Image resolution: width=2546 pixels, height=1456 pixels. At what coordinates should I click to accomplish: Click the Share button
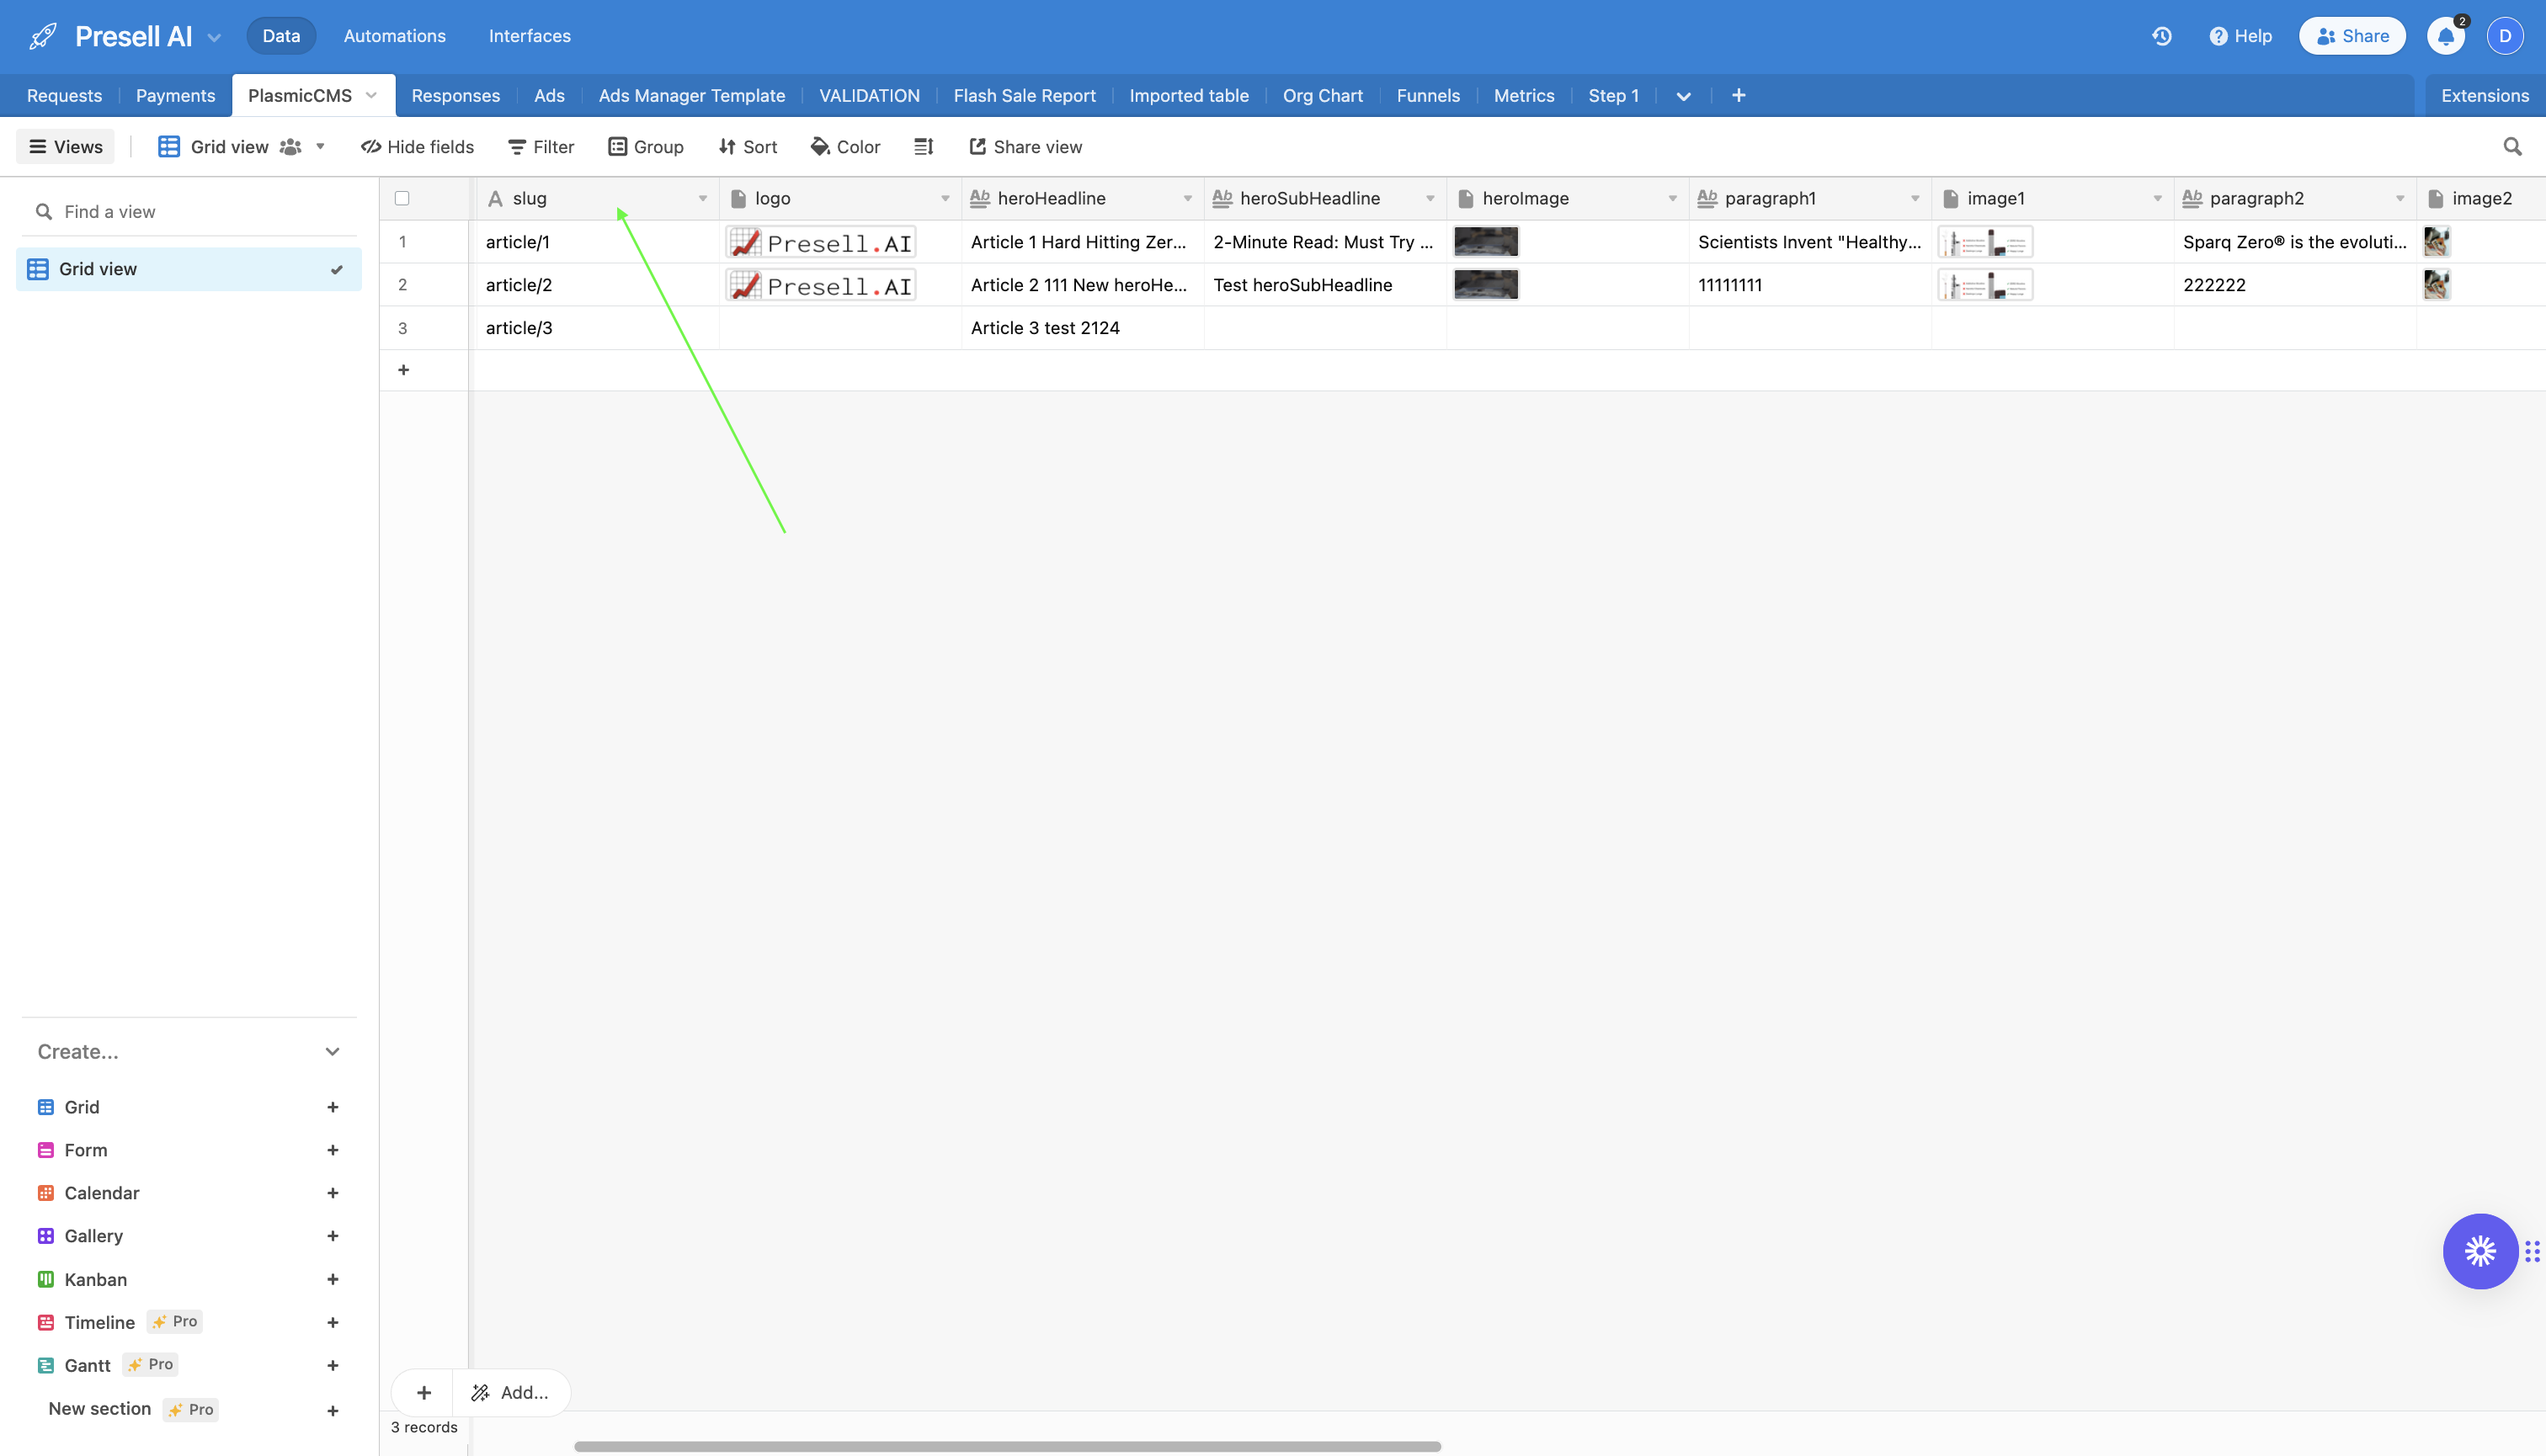tap(2352, 36)
